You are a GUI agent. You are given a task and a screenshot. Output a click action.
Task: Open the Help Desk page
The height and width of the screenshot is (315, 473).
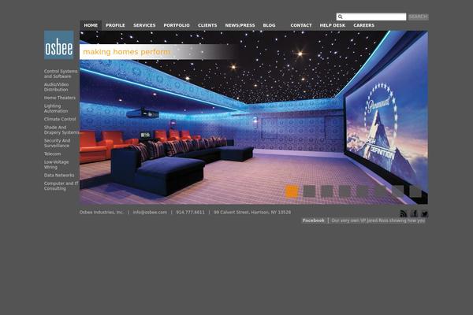click(333, 25)
